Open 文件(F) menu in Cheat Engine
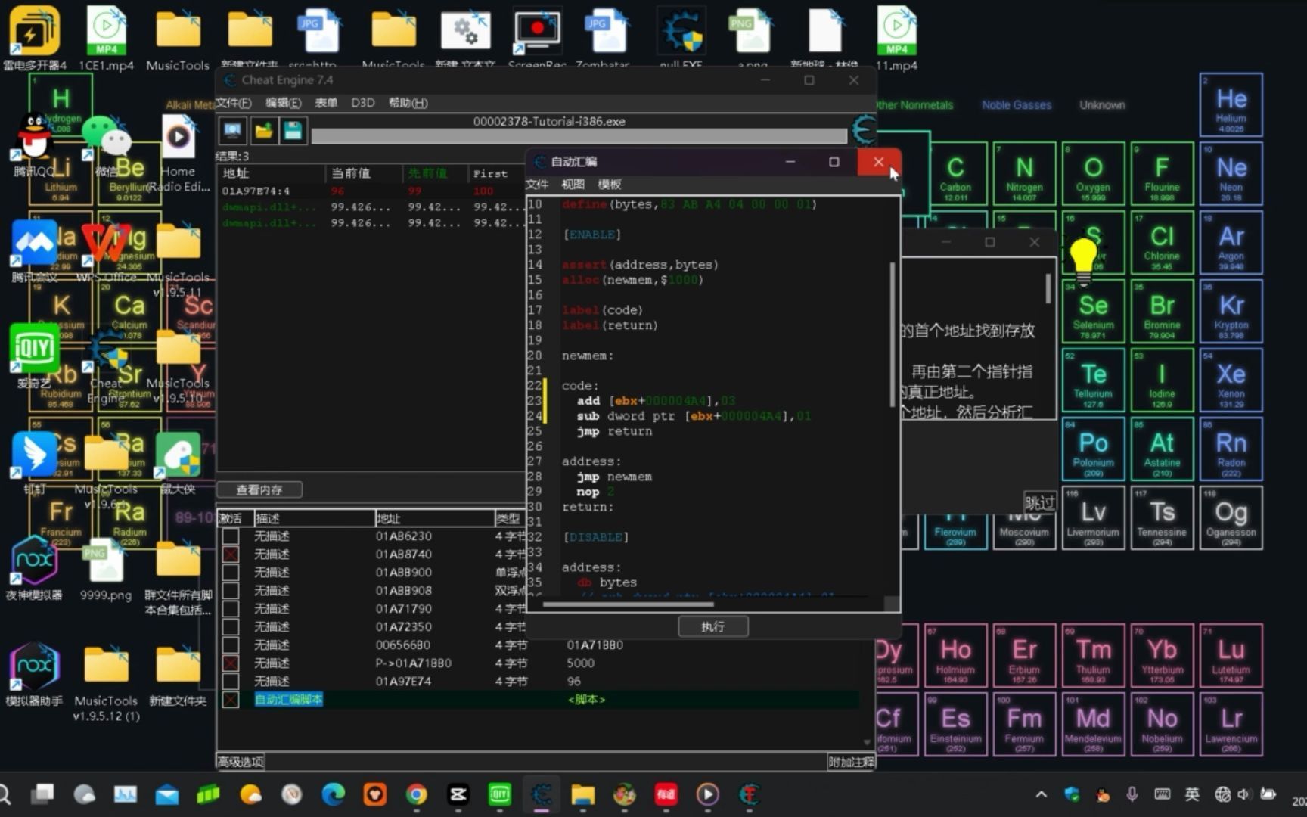 pos(234,103)
